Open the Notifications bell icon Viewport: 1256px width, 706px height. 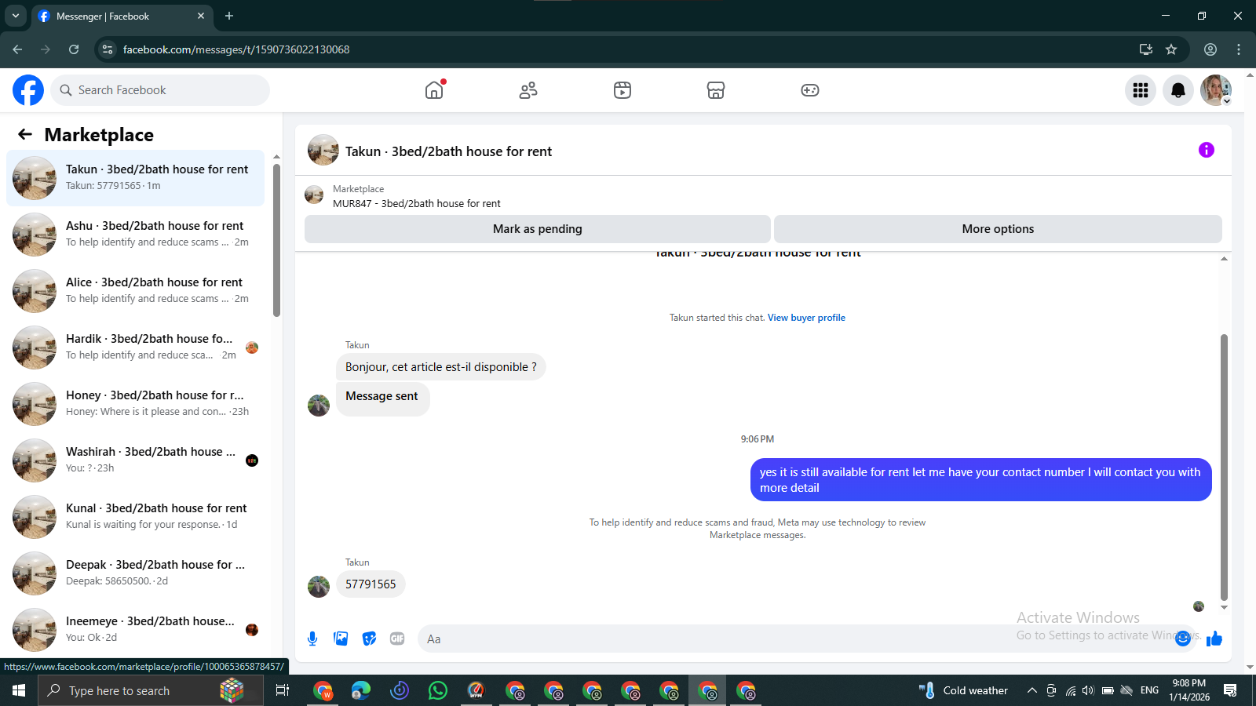point(1178,90)
